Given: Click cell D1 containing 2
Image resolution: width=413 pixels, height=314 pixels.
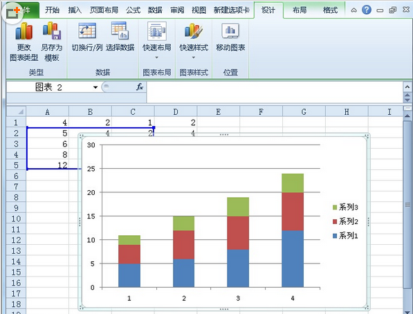Looking at the screenshot, I should pyautogui.click(x=176, y=122).
